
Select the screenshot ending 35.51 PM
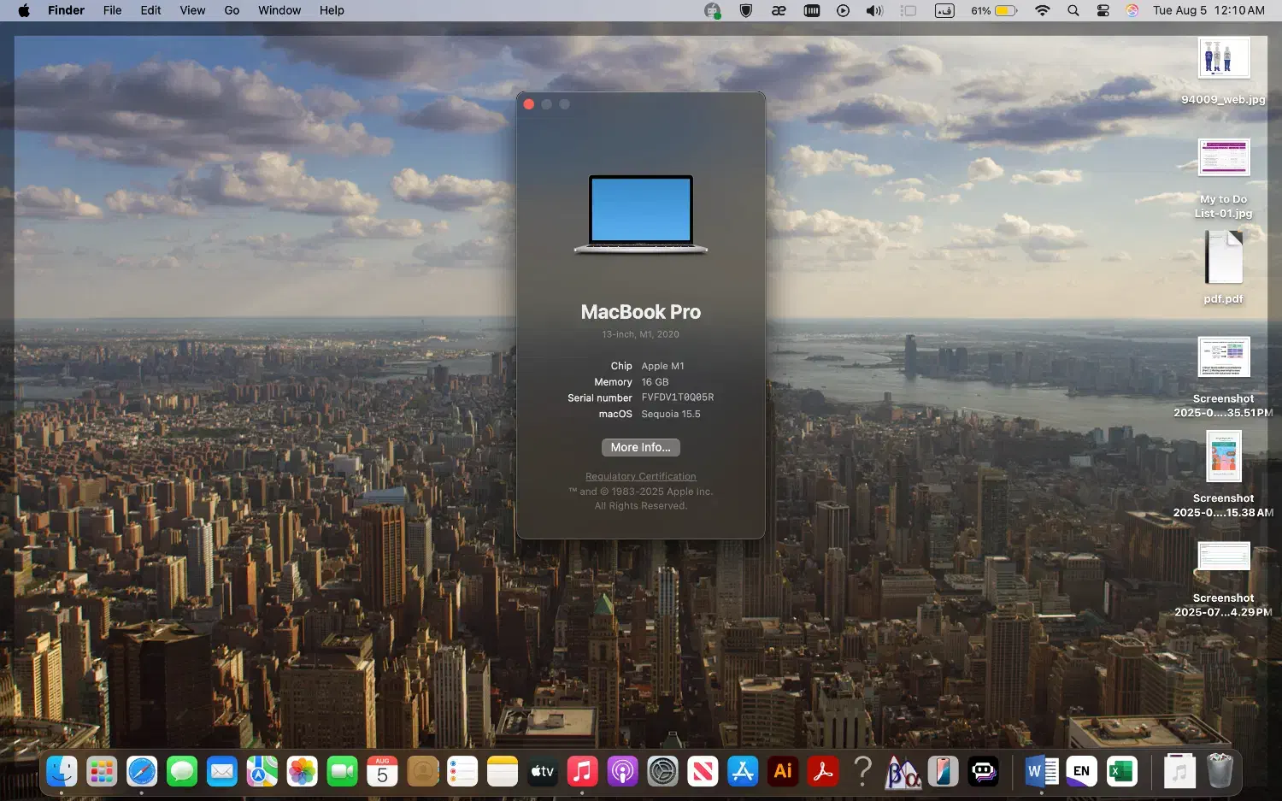pos(1223,377)
